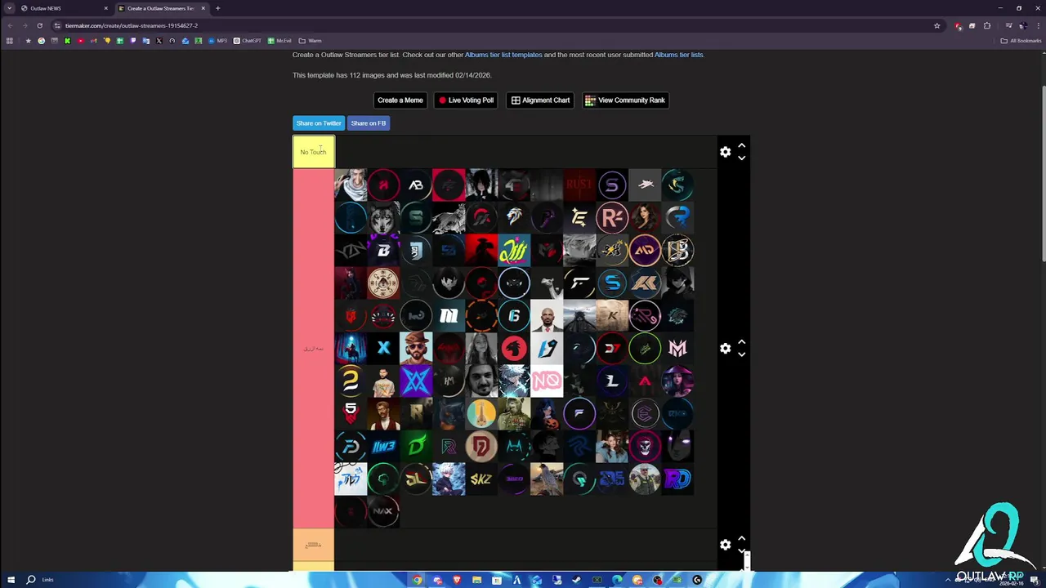Select the llw3 blue text streamer image

[x=383, y=446]
